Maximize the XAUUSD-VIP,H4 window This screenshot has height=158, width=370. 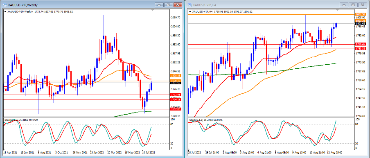point(354,5)
